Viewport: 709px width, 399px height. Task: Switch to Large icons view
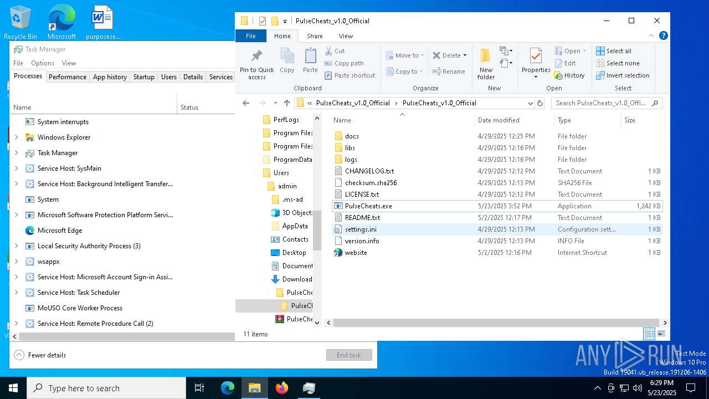point(660,334)
